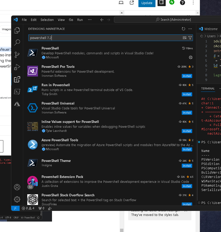
Task: Install PowerShell Theme extension
Action: (x=187, y=166)
